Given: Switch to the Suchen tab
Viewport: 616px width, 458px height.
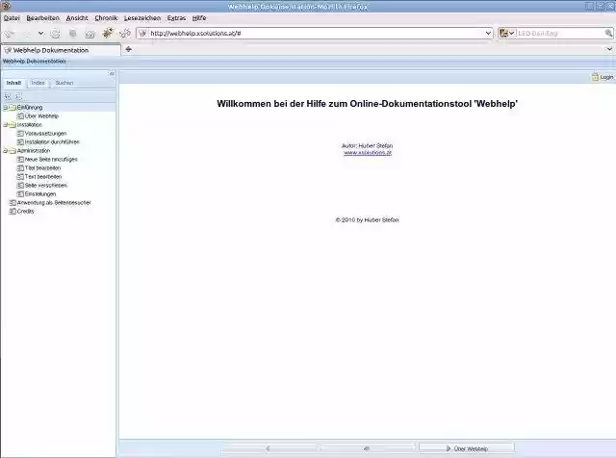Looking at the screenshot, I should pos(64,83).
